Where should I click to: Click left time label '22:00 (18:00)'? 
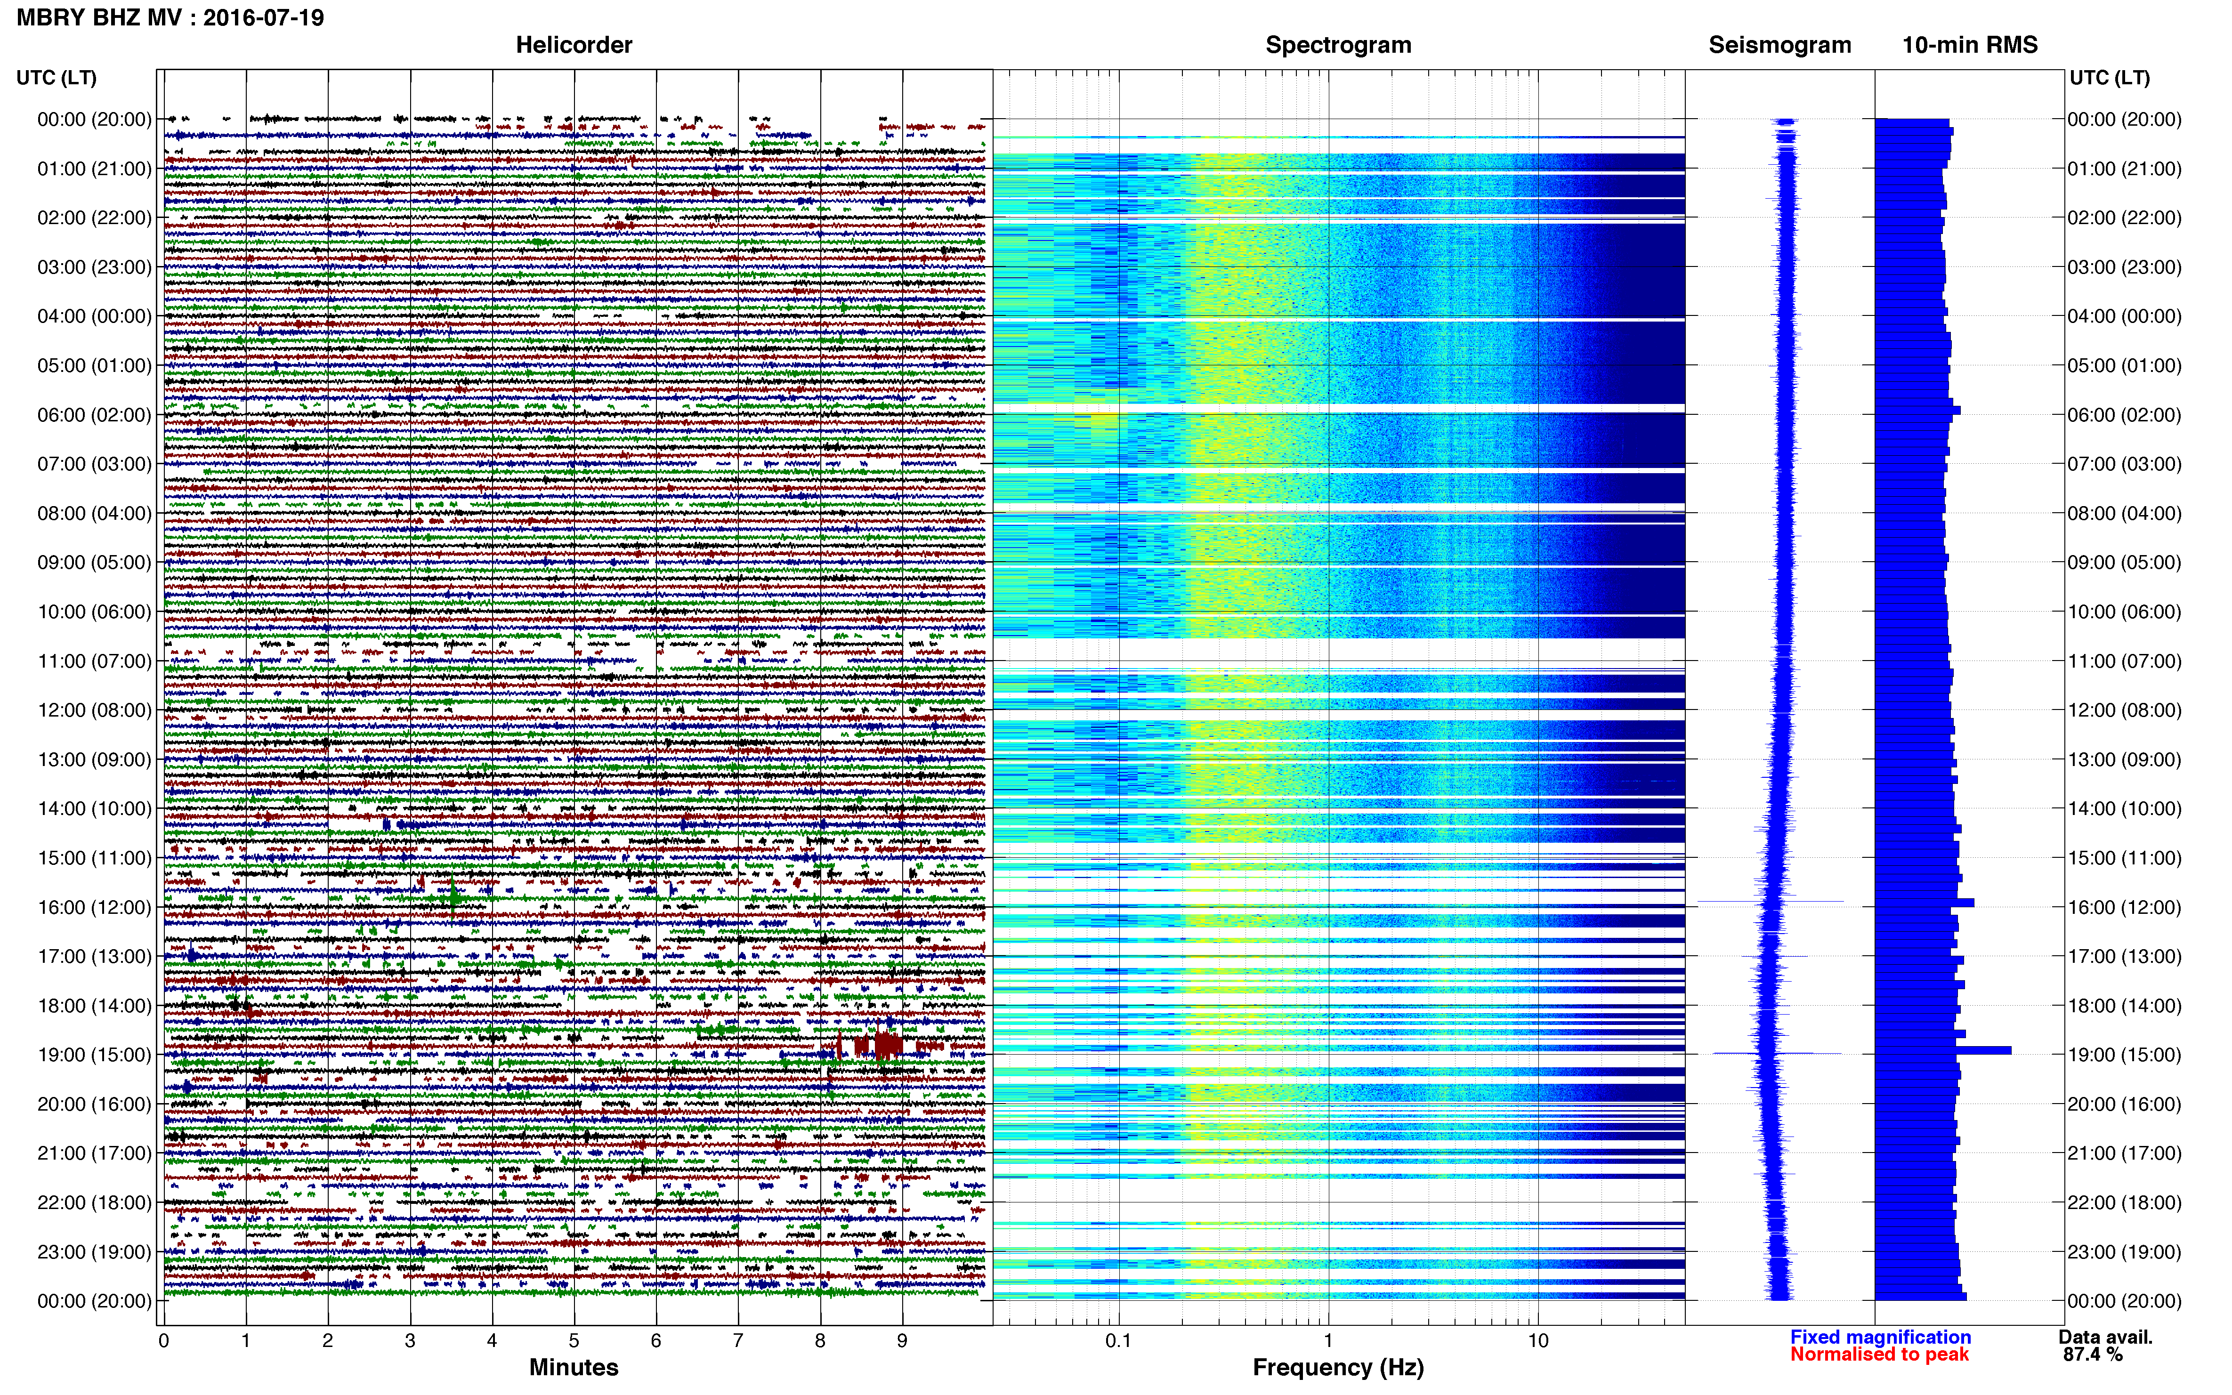coord(94,1203)
